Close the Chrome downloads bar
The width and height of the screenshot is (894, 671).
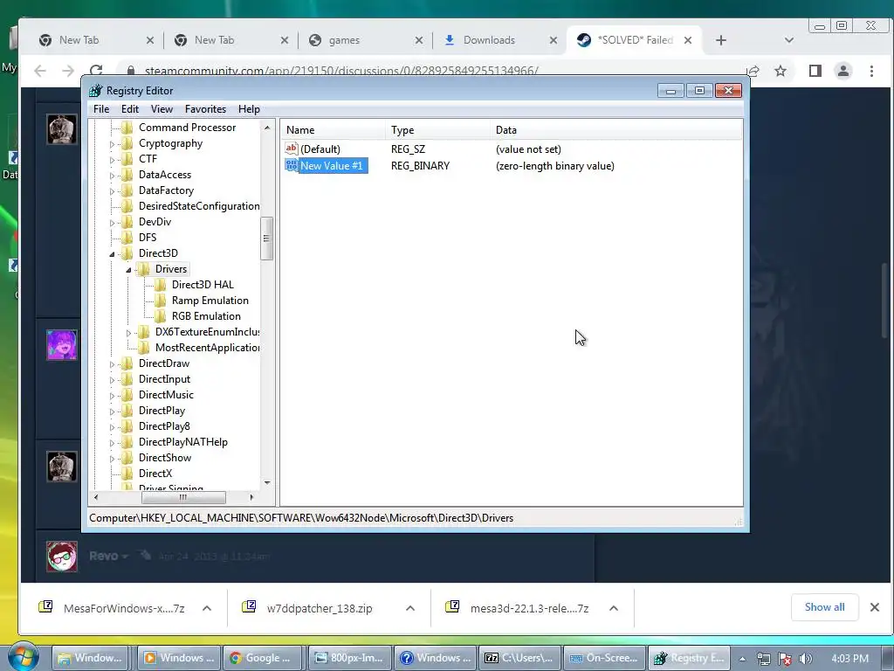tap(875, 607)
